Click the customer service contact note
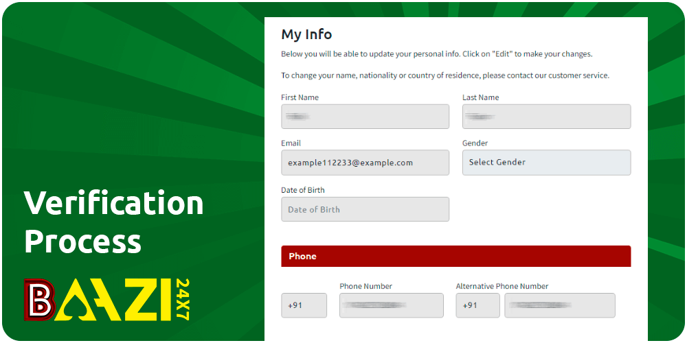 (444, 75)
